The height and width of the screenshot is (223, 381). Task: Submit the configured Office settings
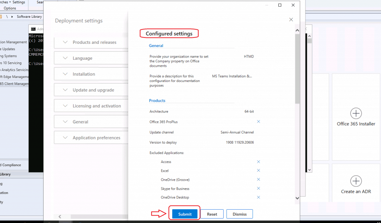click(185, 214)
